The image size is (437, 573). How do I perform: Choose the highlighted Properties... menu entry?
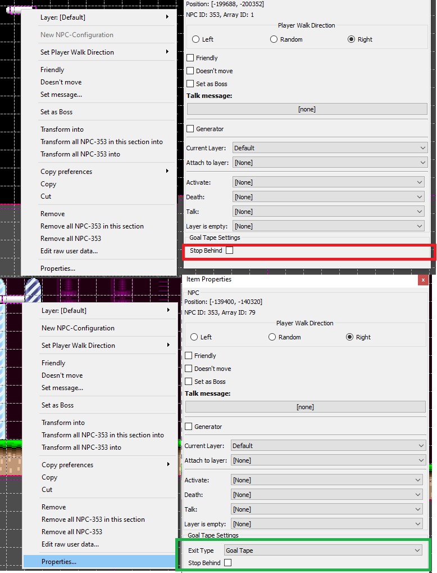click(x=99, y=562)
